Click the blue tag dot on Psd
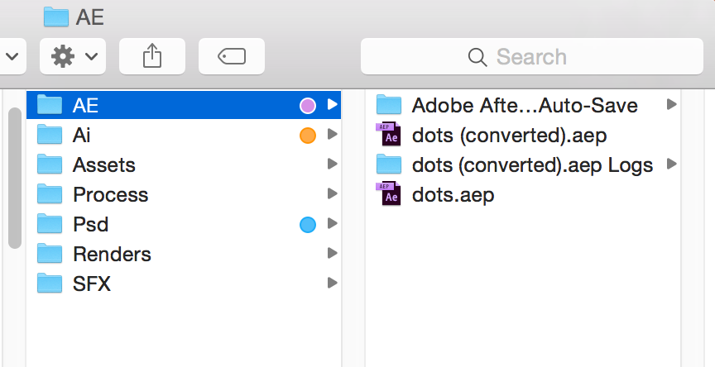 click(x=308, y=225)
